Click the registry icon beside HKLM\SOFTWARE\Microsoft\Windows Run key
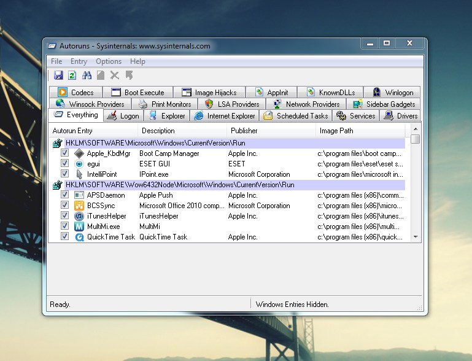This screenshot has height=361, width=472. click(x=57, y=143)
